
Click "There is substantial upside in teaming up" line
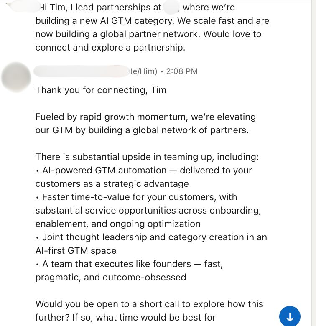pyautogui.click(x=147, y=157)
